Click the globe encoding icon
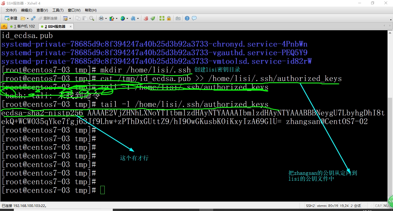 [x=123, y=18]
